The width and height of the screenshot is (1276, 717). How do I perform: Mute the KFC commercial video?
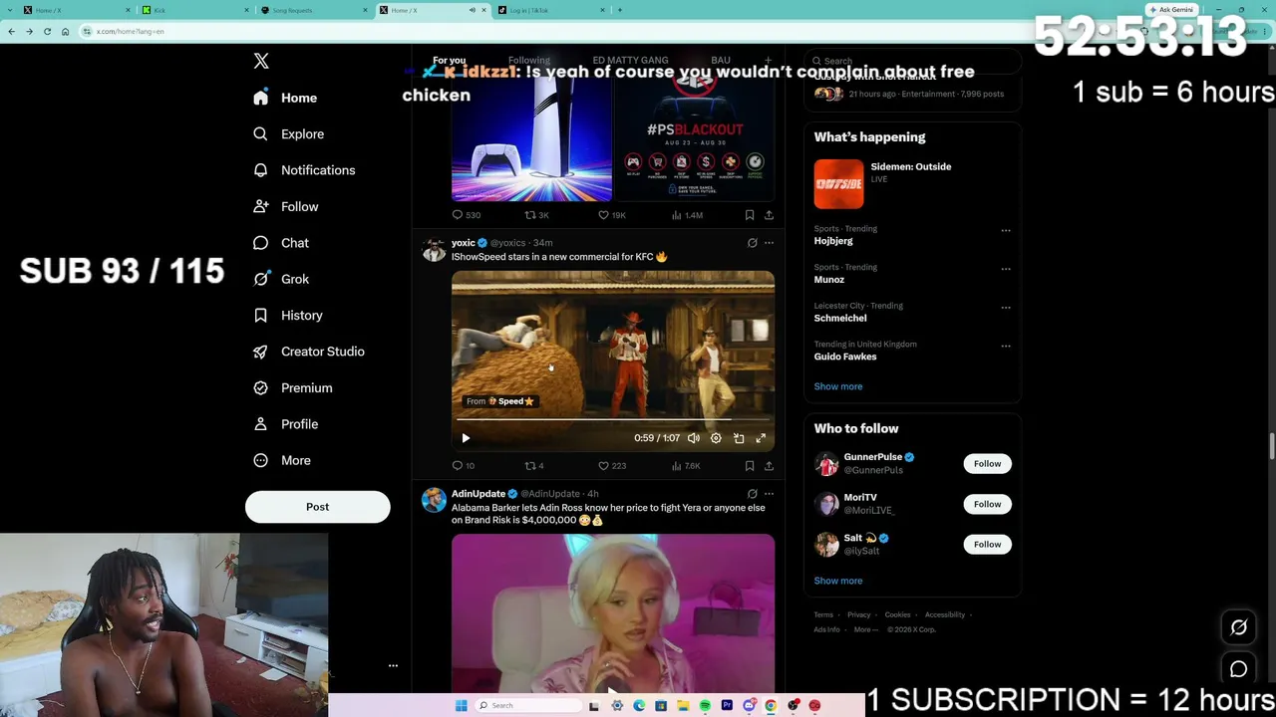pos(694,438)
